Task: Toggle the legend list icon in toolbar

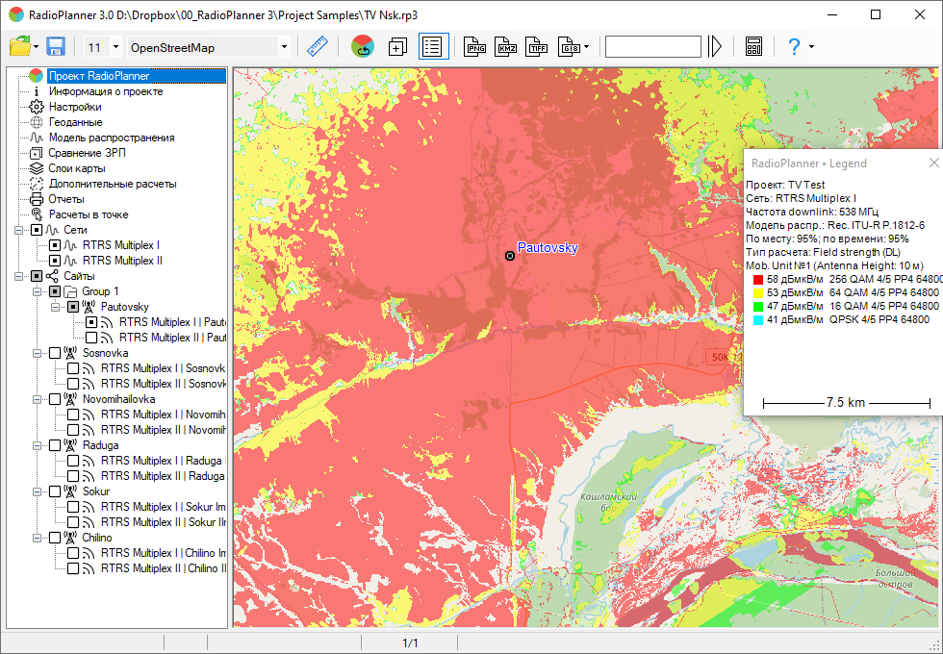Action: [434, 46]
